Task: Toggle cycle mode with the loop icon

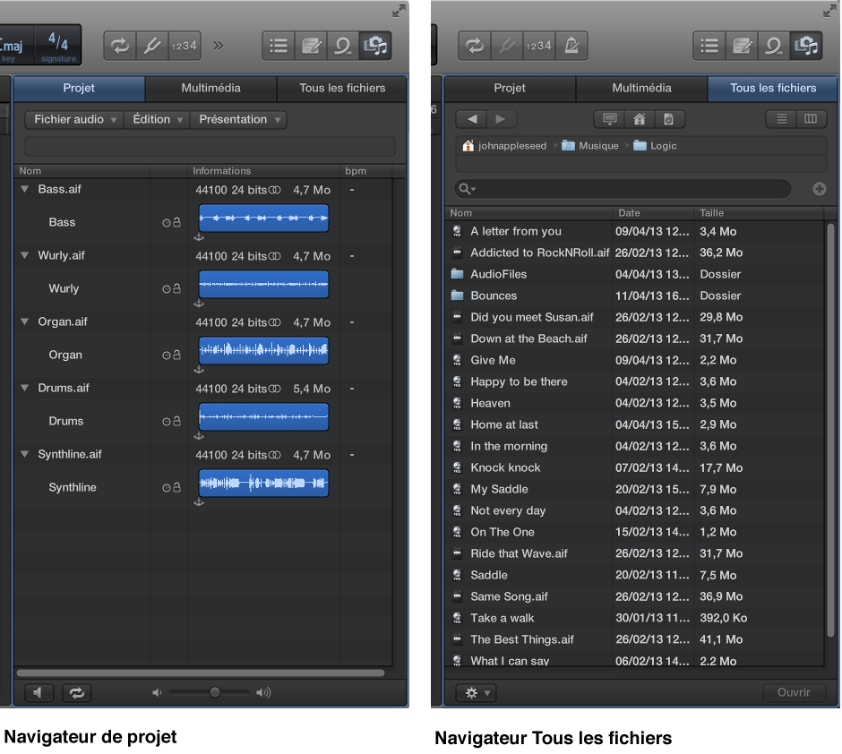Action: (119, 45)
